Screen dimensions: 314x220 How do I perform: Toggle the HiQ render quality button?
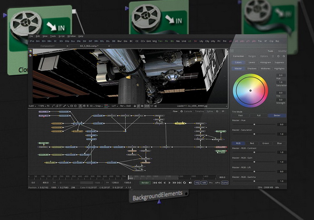pos(197,183)
